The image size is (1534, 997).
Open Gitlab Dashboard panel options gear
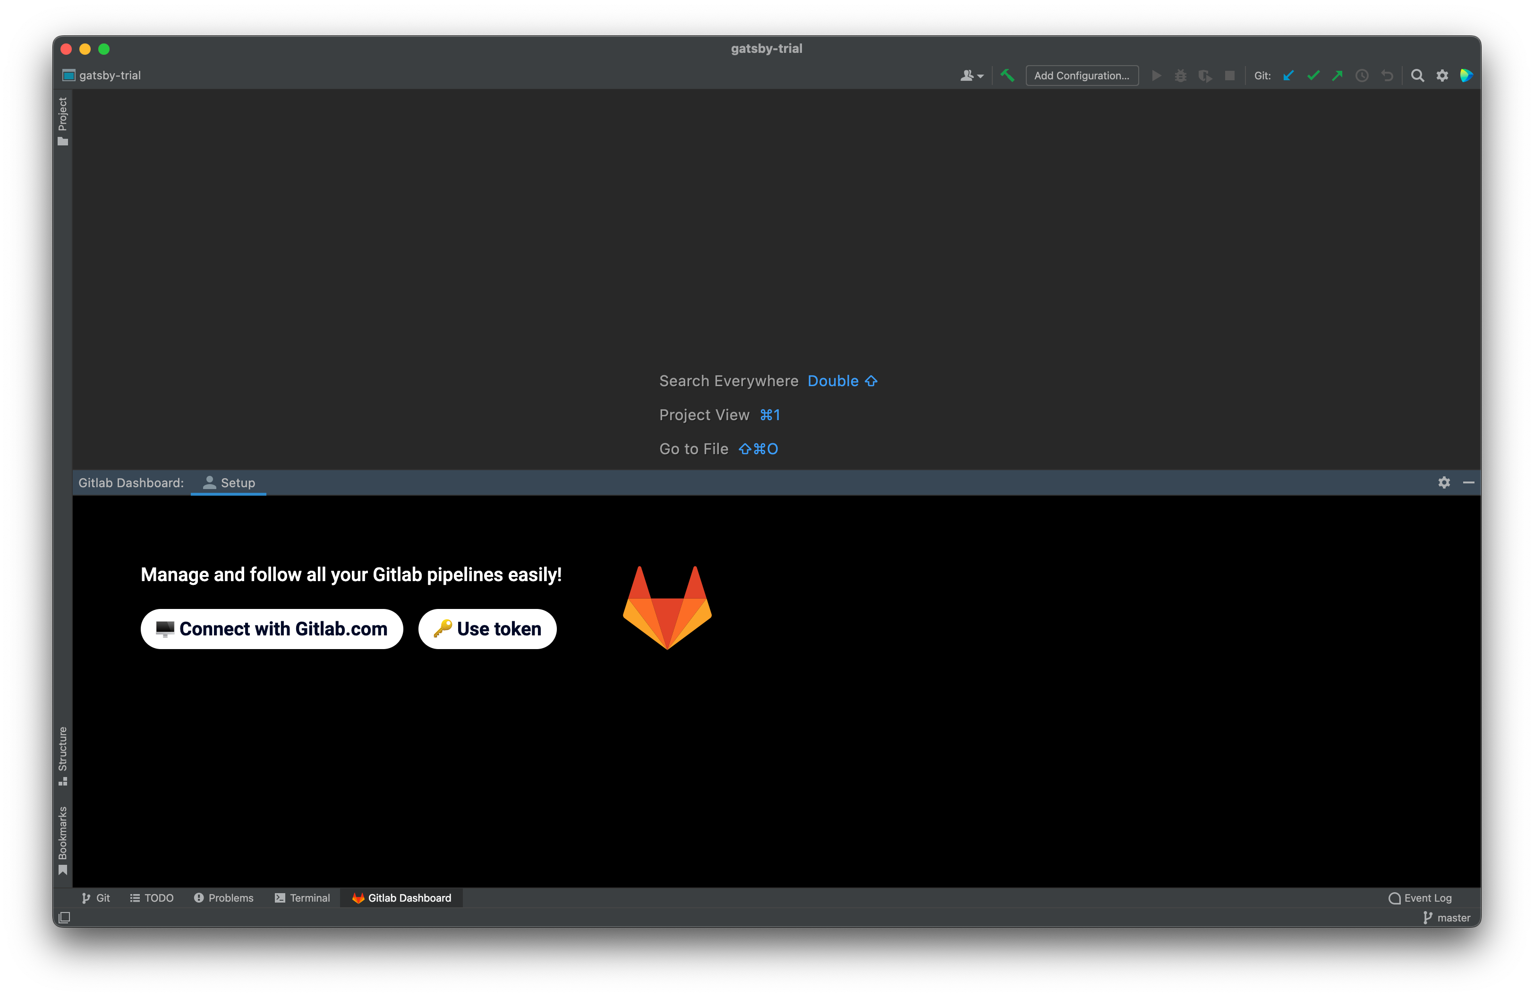pos(1444,482)
